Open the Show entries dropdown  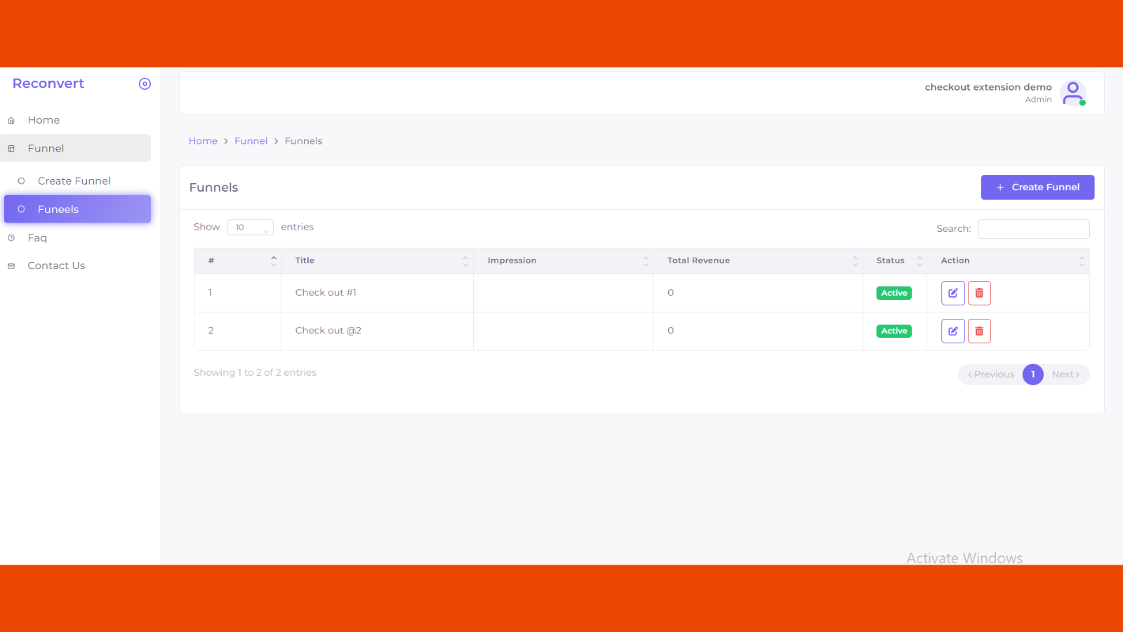[x=250, y=228]
